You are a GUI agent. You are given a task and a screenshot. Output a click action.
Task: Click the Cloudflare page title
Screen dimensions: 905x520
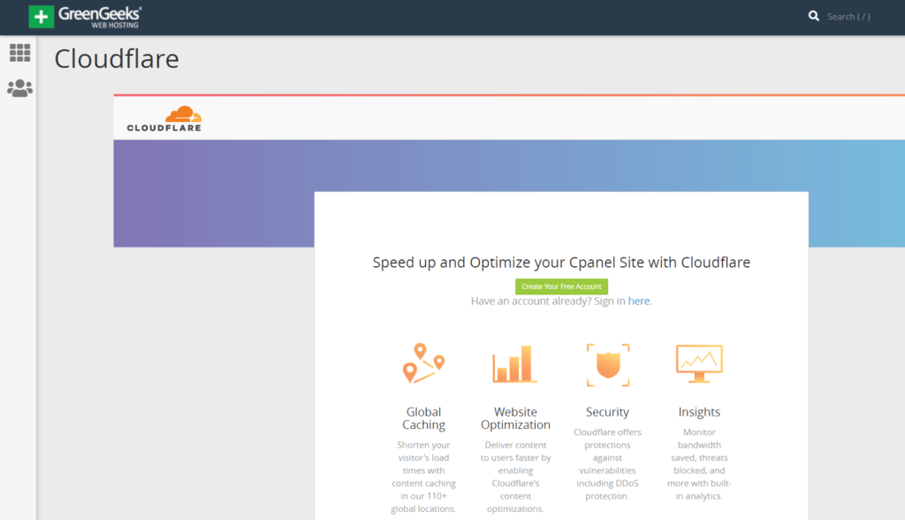click(116, 58)
